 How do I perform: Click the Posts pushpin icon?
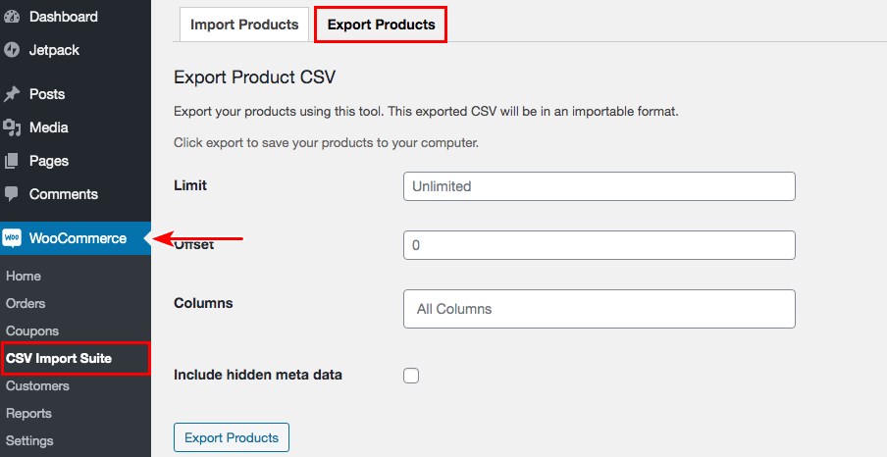point(12,94)
